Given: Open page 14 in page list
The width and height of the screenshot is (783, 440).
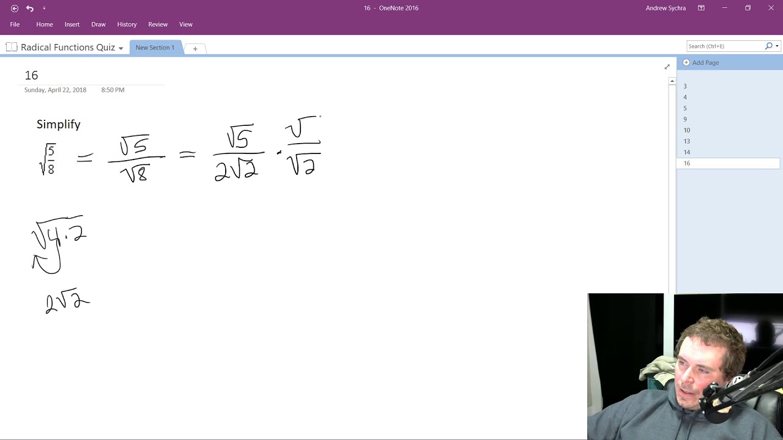Looking at the screenshot, I should point(728,152).
